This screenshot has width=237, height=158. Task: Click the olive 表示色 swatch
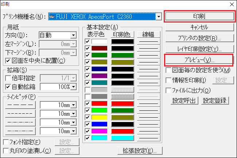99,62
